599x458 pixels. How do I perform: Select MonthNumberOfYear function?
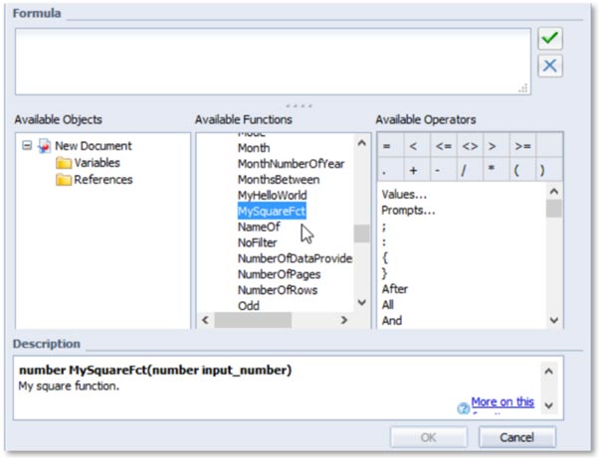[x=291, y=164]
